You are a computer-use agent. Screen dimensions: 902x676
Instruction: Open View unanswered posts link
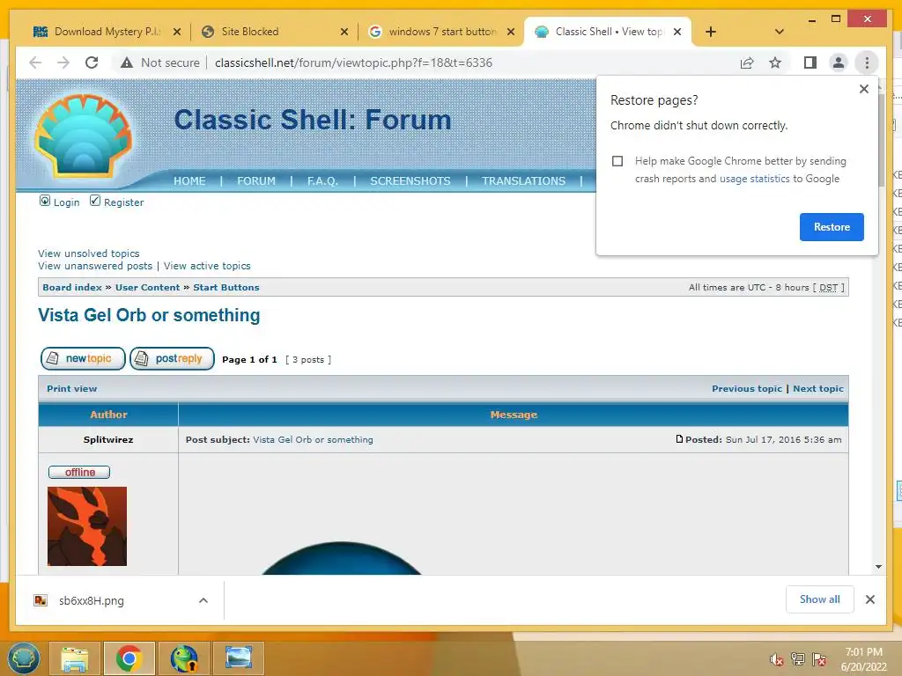tap(95, 266)
